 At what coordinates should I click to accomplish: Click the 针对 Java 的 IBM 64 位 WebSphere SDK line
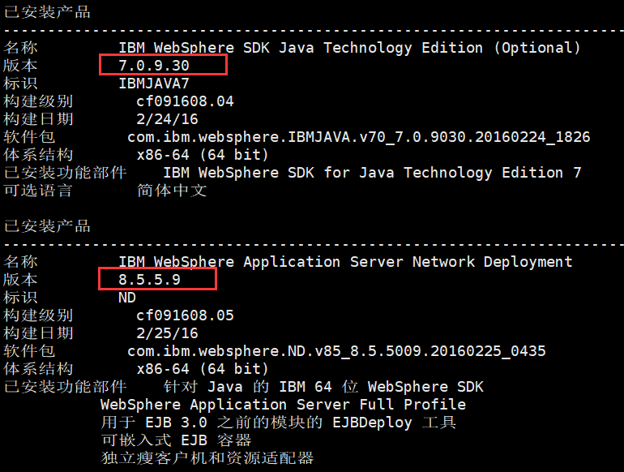tap(323, 387)
